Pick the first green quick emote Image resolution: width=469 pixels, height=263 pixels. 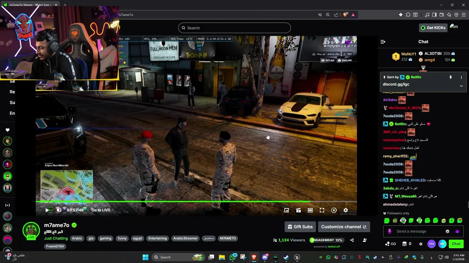(387, 221)
